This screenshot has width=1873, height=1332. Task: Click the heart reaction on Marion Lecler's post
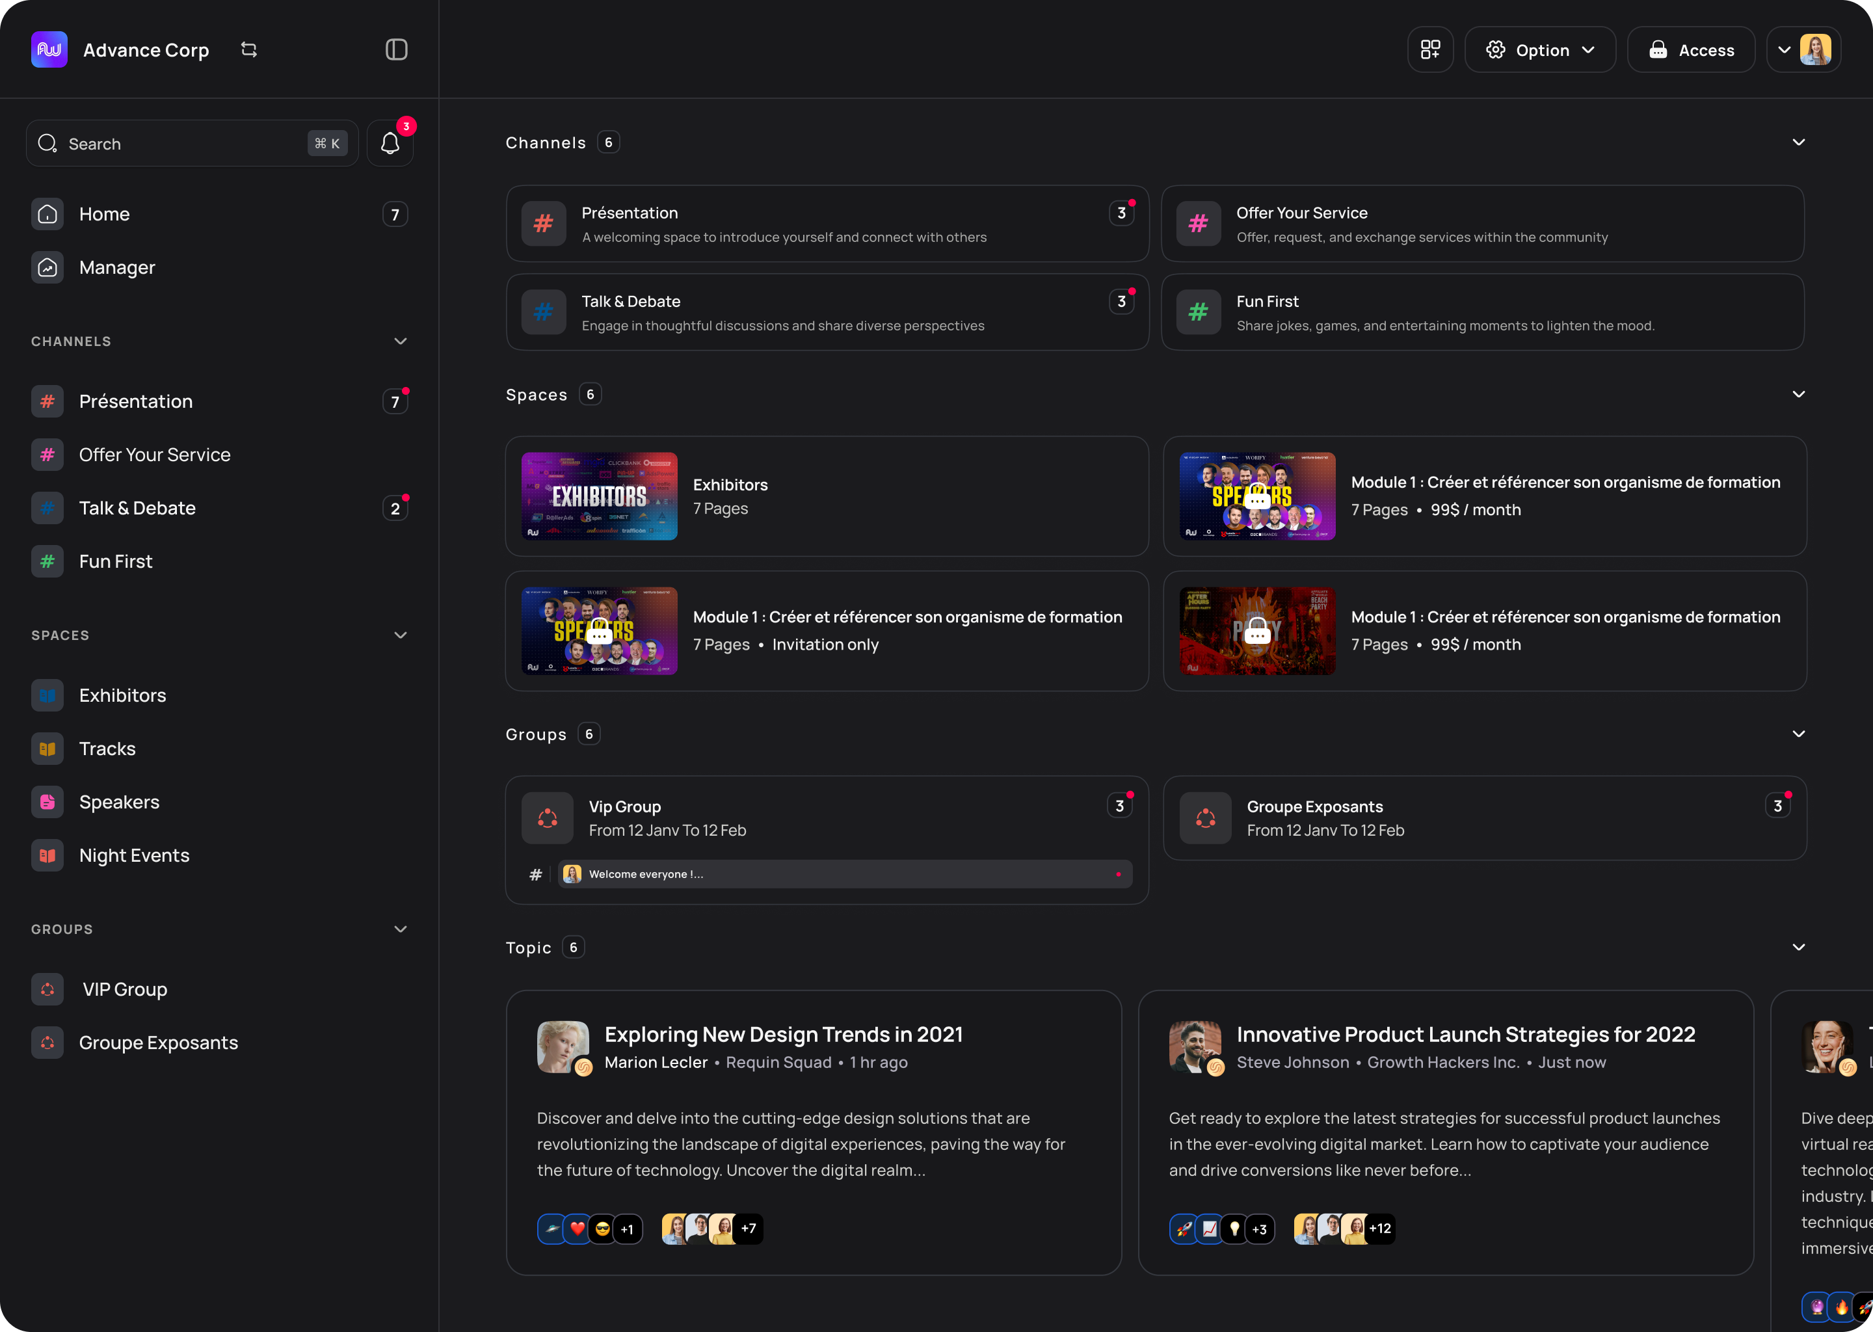point(578,1229)
